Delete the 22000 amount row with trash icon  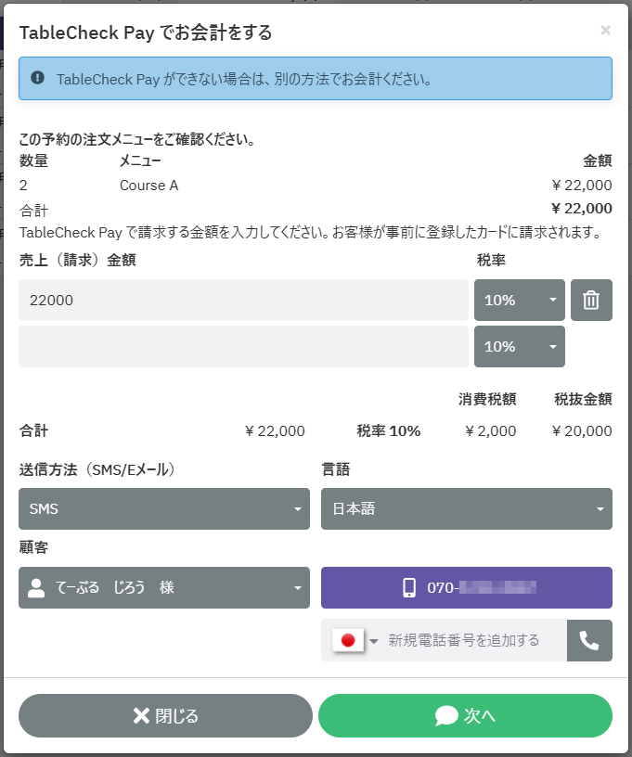point(591,300)
